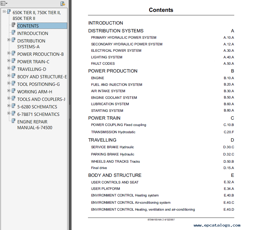Click the page code E.40.C
255x230 pixels.
(x=229, y=203)
